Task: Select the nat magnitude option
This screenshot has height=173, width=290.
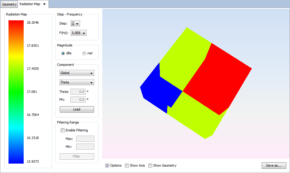Action: pyautogui.click(x=84, y=53)
